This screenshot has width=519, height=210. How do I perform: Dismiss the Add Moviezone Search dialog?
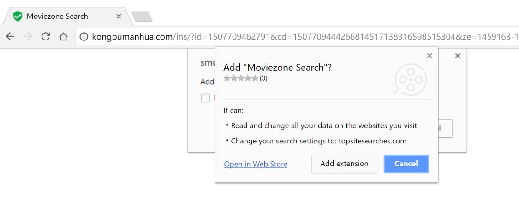(430, 56)
